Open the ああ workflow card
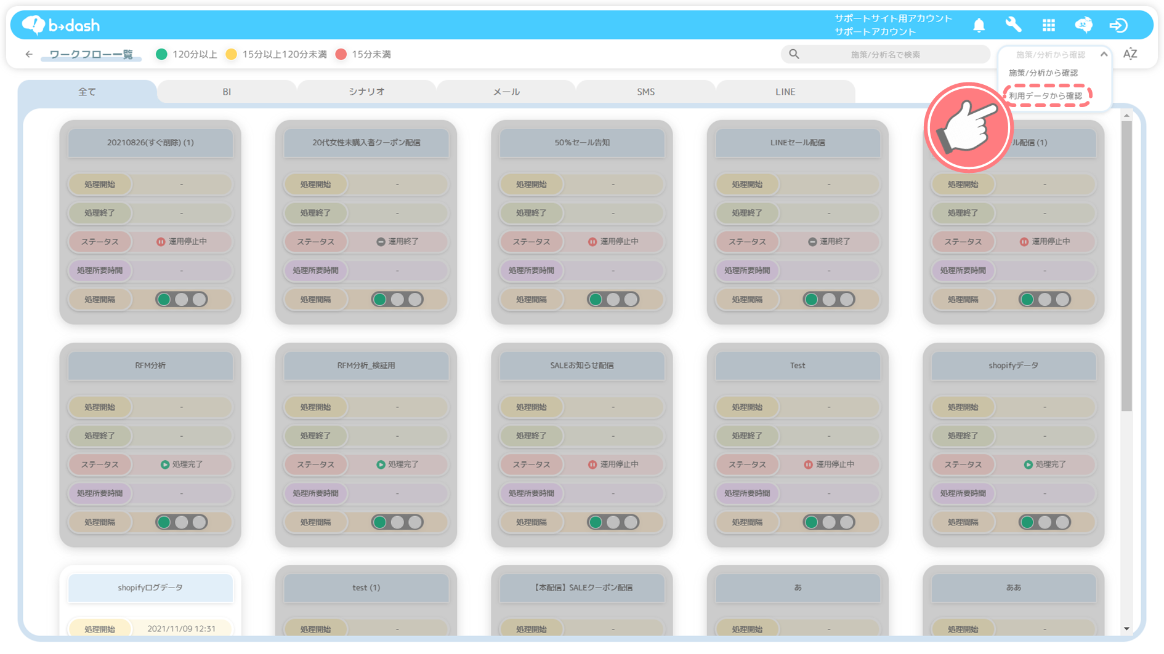Viewport: 1164px width, 654px height. (x=1013, y=588)
